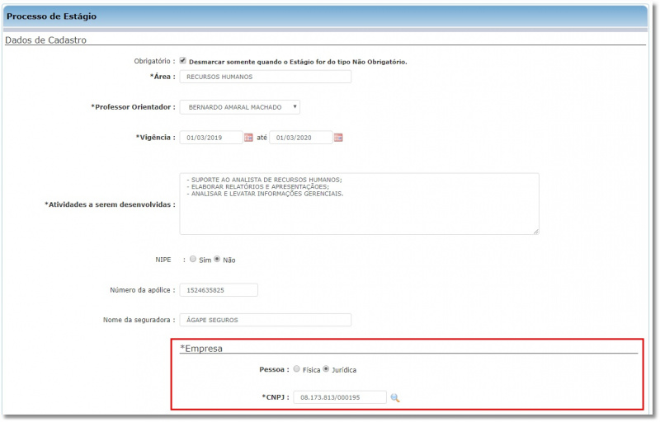Open the calendar picker for Vigência end date
660x422 pixels.
(338, 138)
